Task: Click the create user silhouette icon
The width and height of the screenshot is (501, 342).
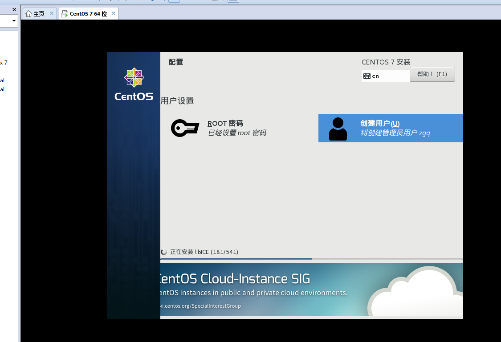Action: (338, 129)
